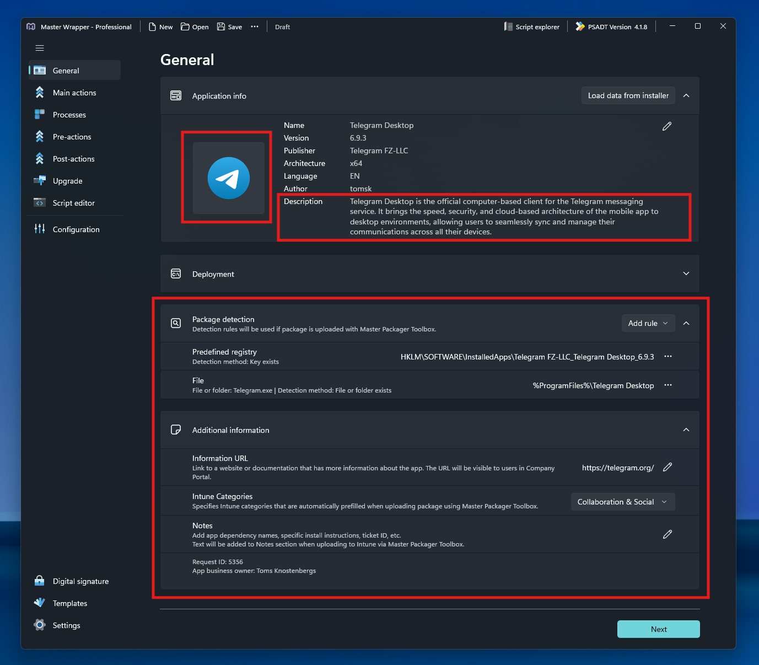
Task: Click the Additional information note icon
Action: click(176, 430)
